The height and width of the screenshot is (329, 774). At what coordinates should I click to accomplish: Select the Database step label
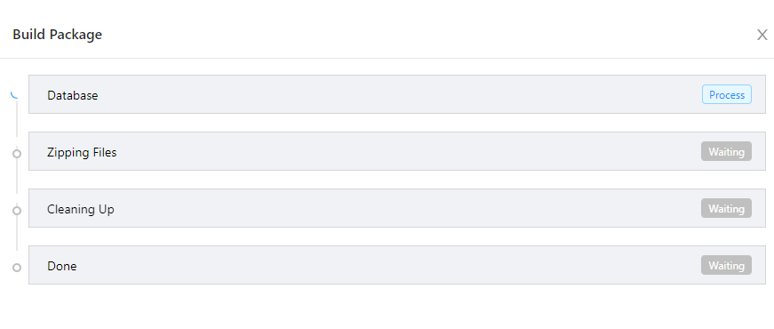73,95
